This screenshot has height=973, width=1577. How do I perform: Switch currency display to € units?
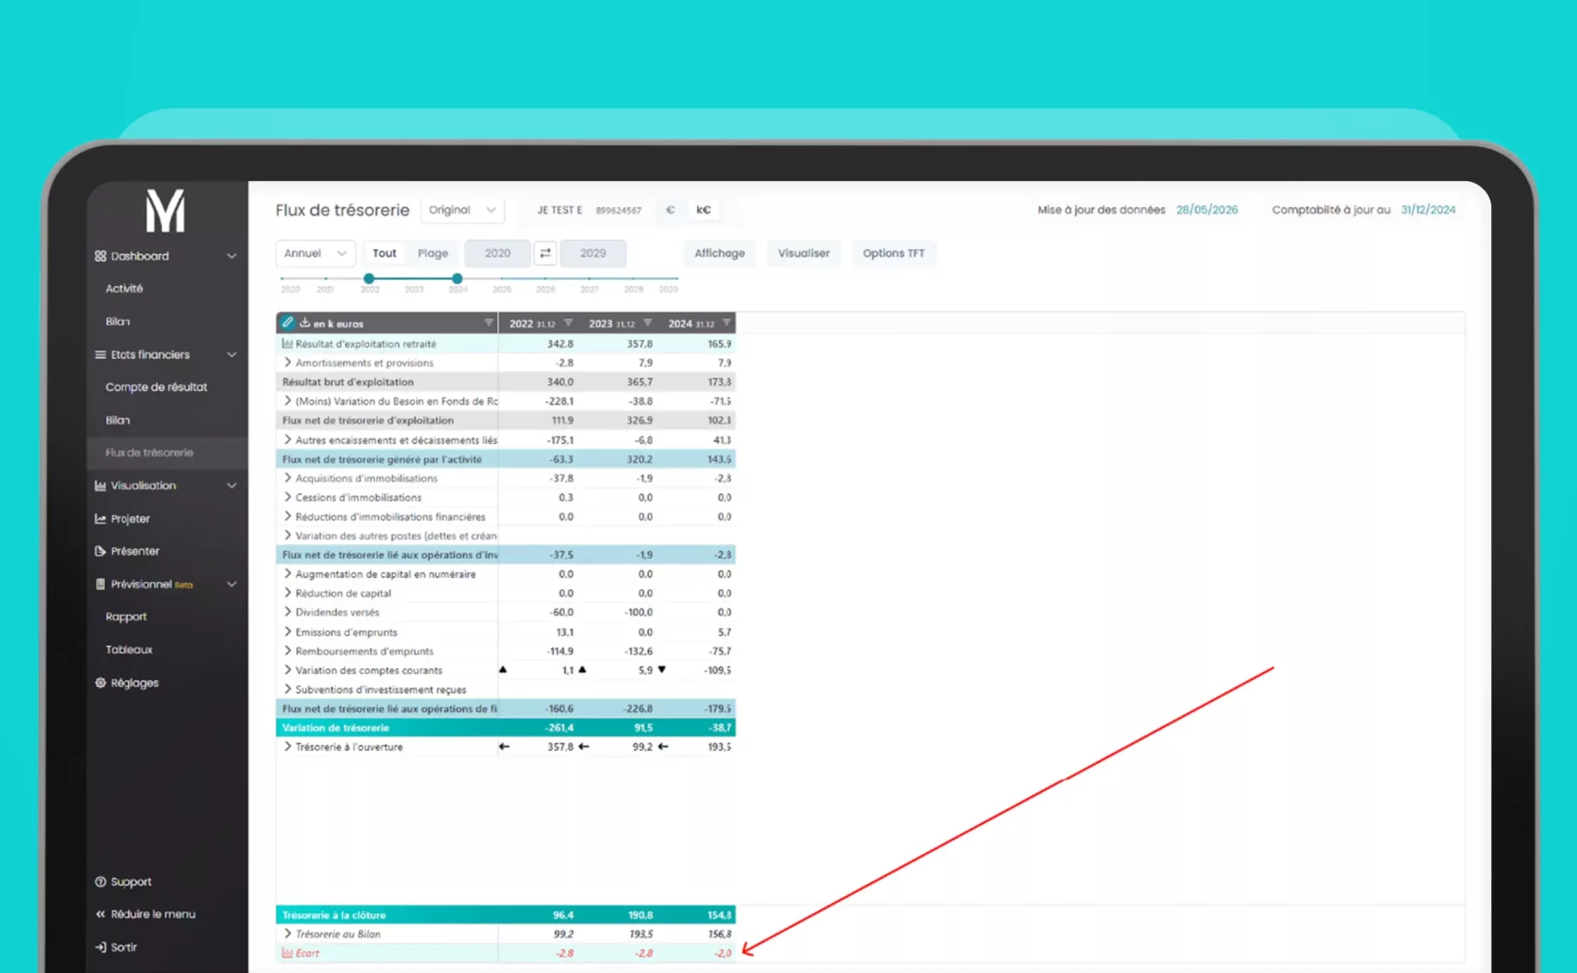(671, 210)
